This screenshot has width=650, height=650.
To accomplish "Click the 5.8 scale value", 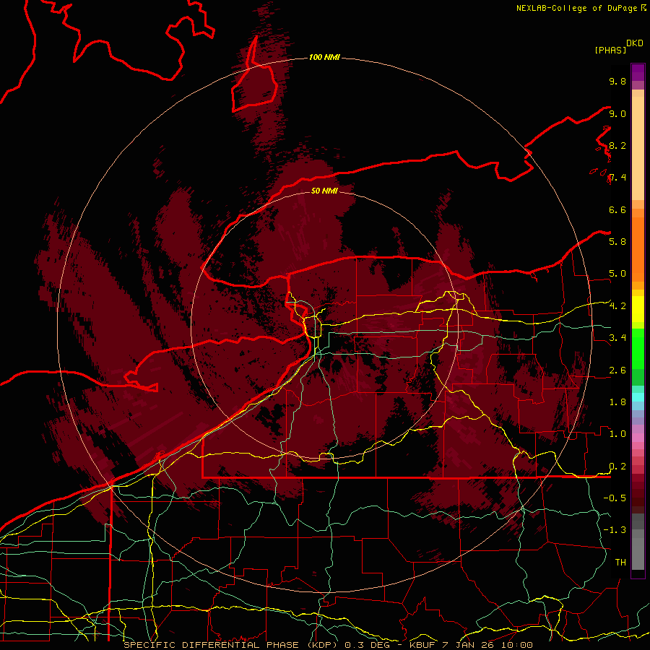I will [x=617, y=241].
